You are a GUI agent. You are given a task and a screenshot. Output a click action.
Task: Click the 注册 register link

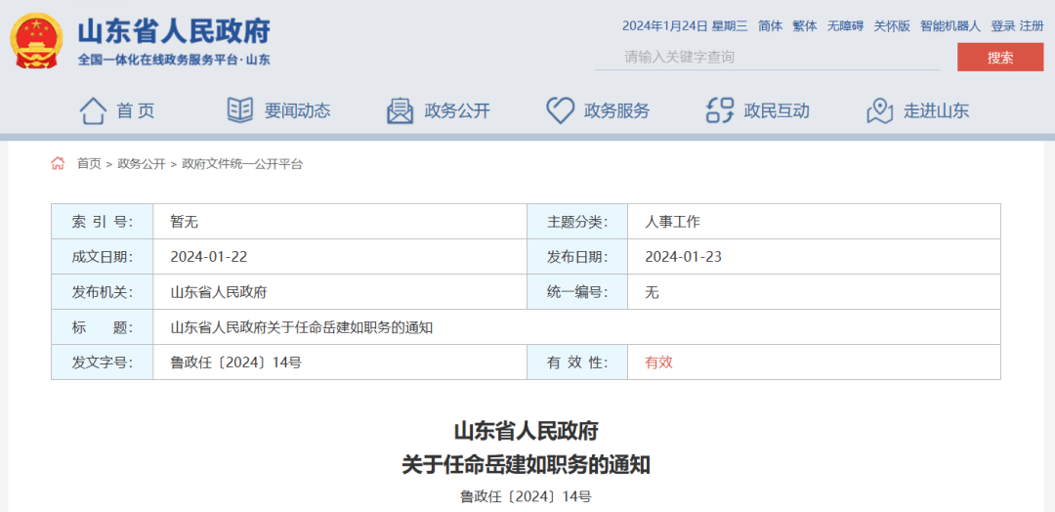(x=1032, y=26)
